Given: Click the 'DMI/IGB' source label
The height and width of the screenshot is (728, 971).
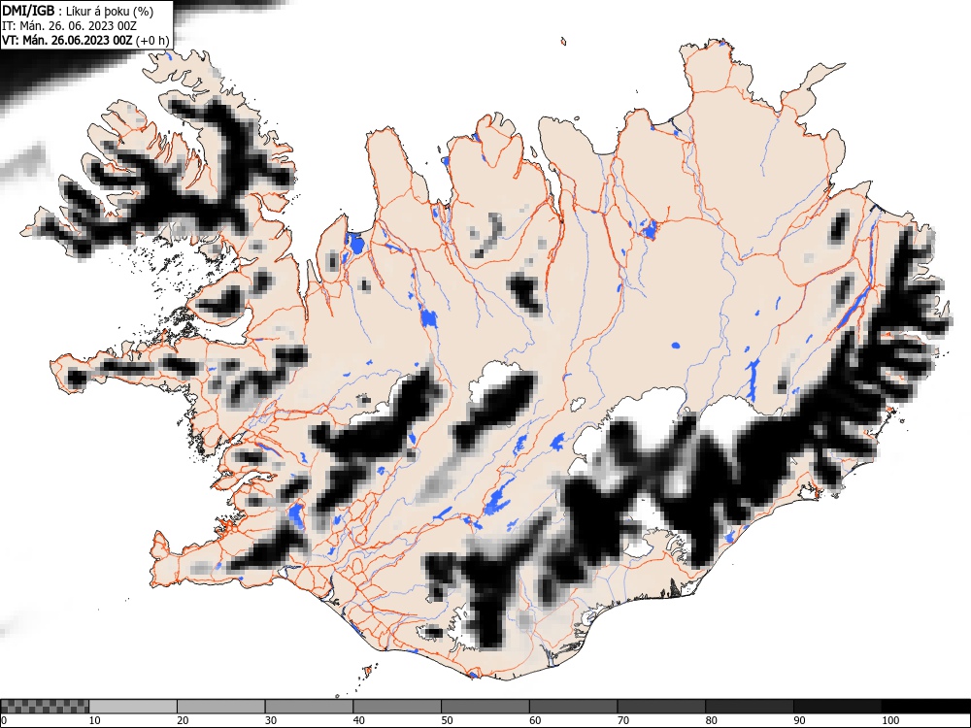Looking at the screenshot, I should 28,11.
